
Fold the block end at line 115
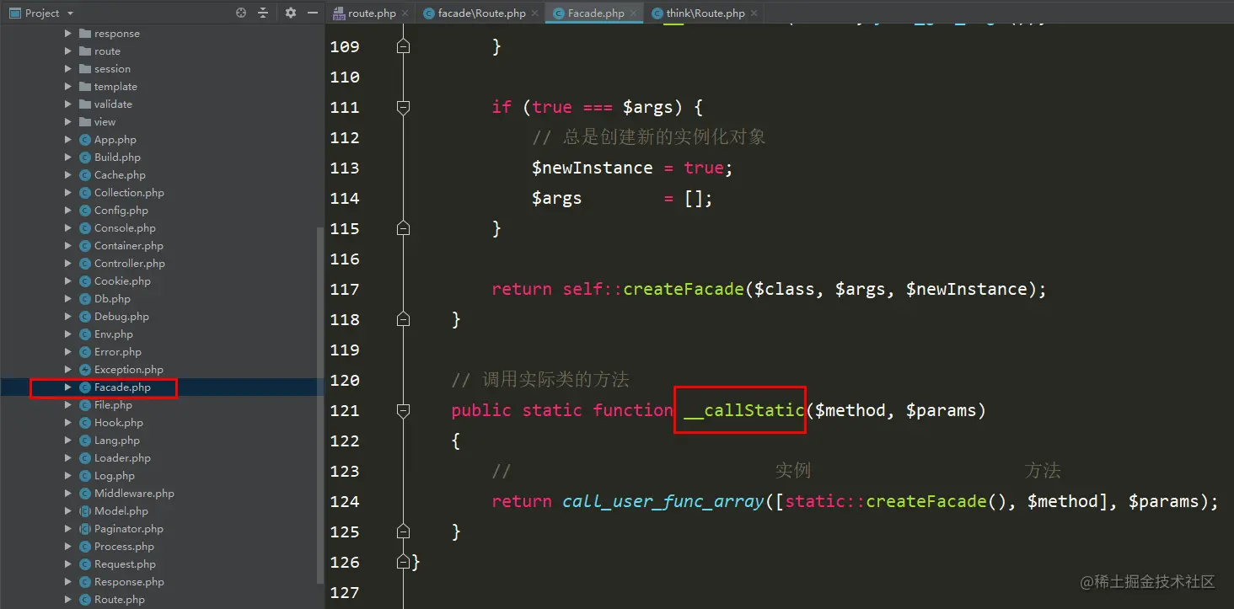[403, 228]
